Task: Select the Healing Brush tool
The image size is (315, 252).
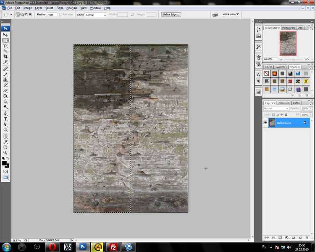Action: click(5, 69)
